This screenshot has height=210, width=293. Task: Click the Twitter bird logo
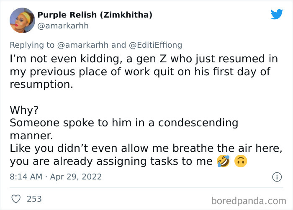click(277, 15)
